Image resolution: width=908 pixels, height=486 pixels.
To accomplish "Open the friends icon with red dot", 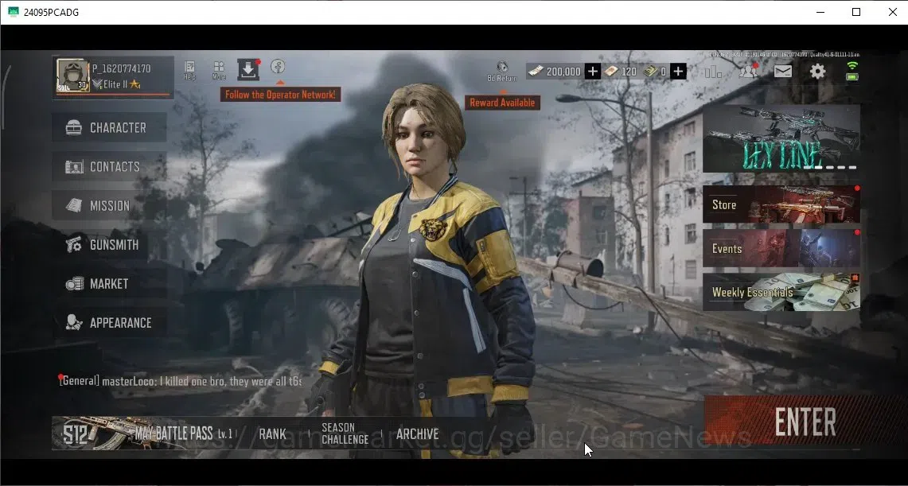I will pyautogui.click(x=748, y=71).
